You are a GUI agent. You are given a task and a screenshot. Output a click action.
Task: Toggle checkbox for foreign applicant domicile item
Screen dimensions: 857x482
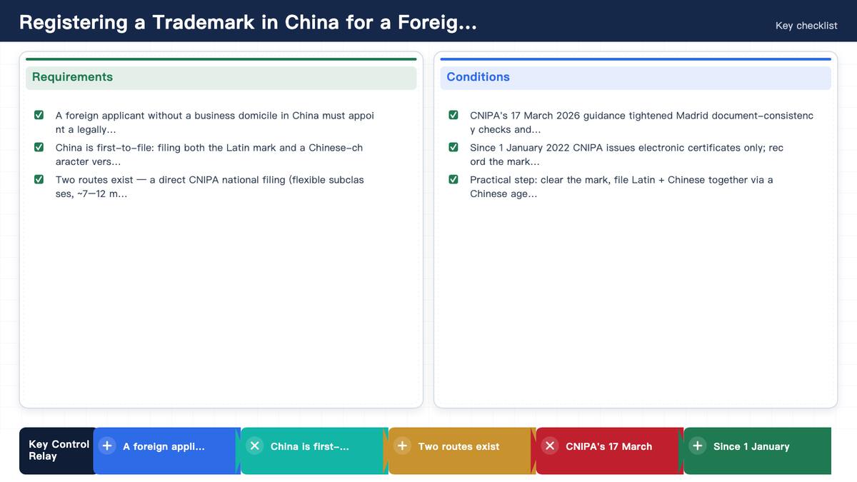pos(39,115)
